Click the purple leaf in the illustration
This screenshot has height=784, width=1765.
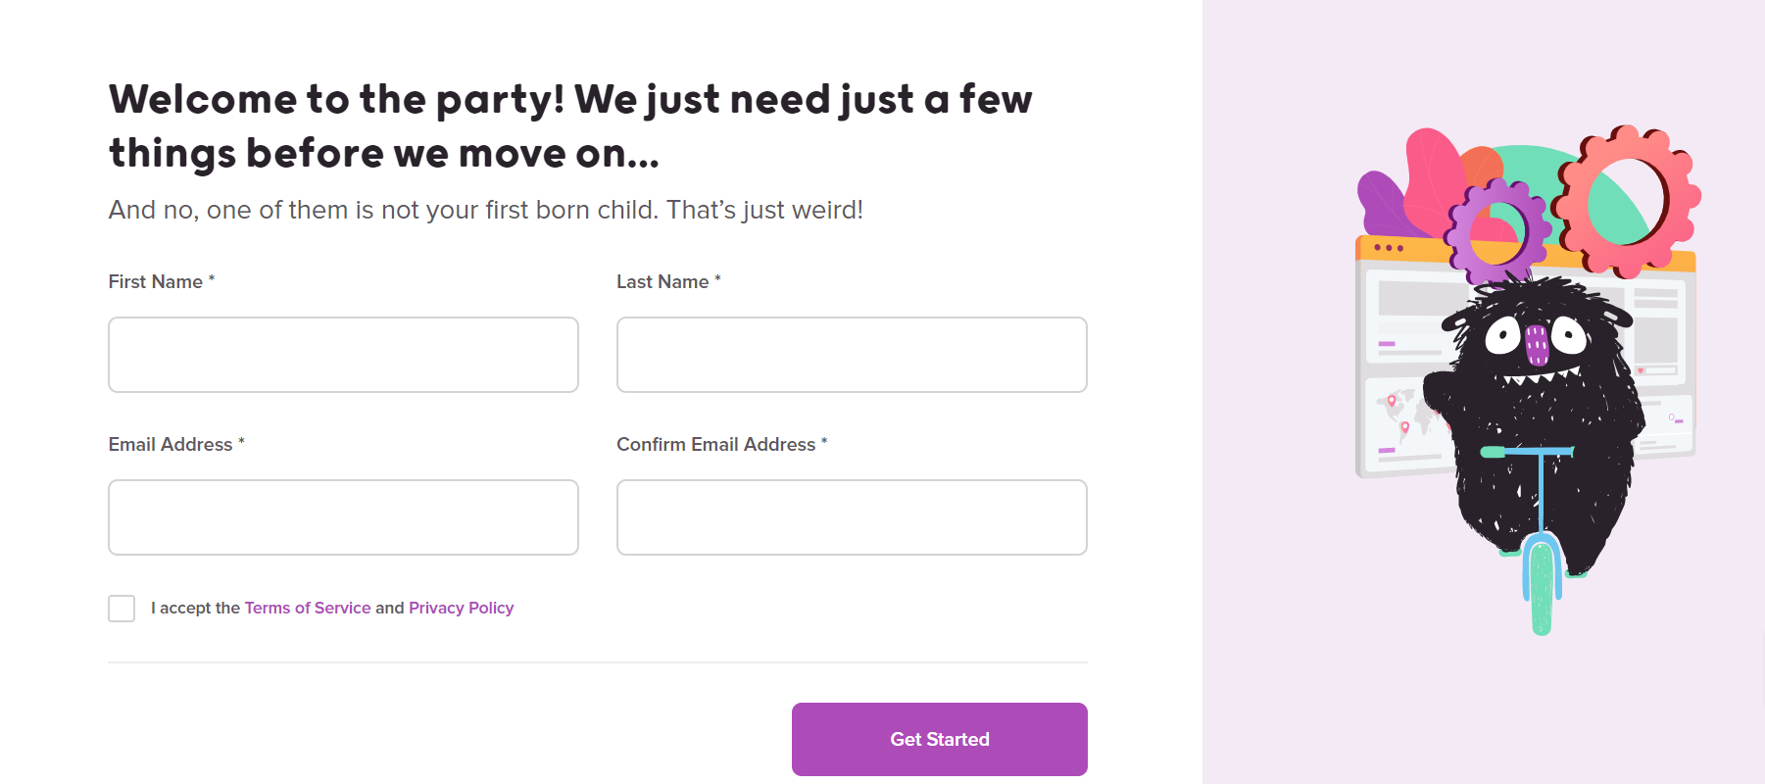point(1380,201)
